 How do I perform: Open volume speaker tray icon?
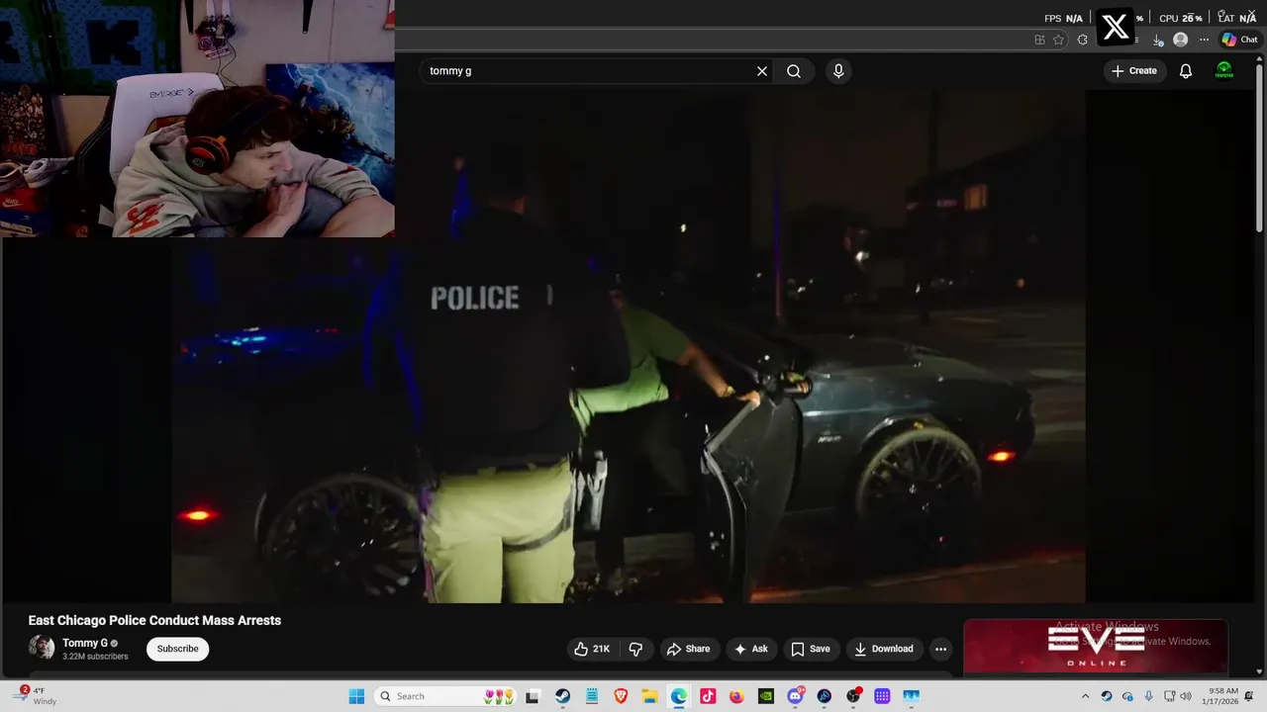pos(1186,696)
